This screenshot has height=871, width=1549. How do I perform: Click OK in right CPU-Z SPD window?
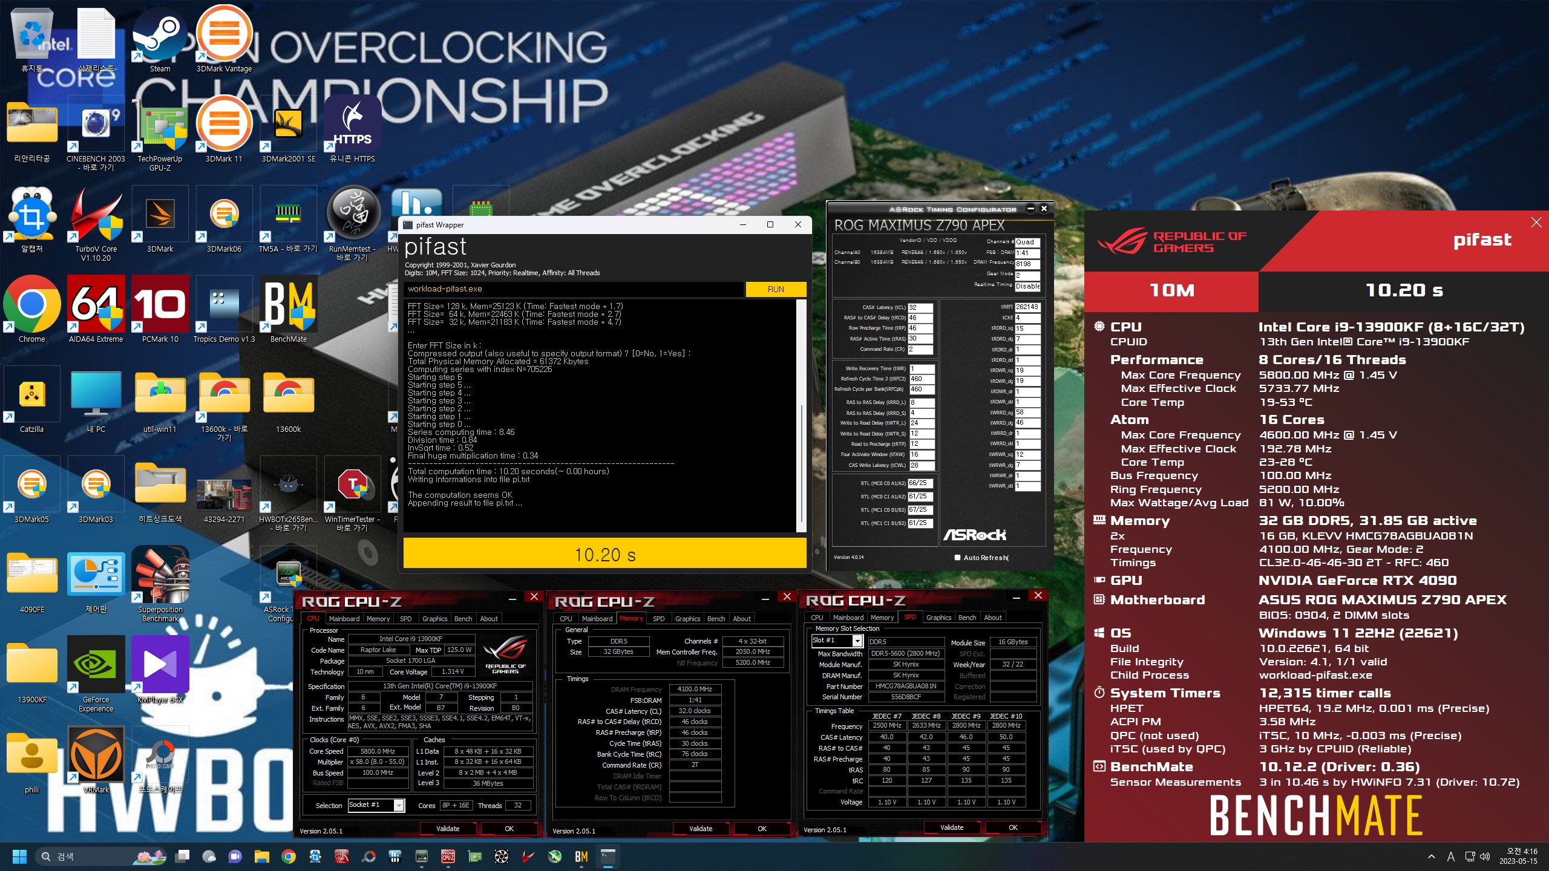click(x=1013, y=827)
